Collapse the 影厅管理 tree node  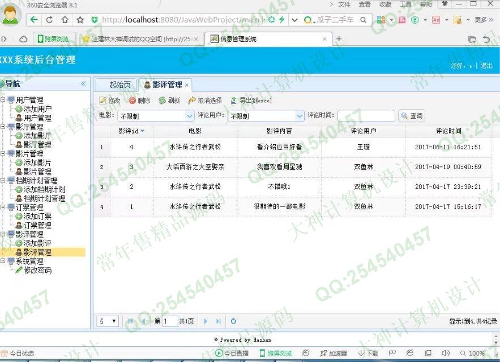tap(3, 127)
